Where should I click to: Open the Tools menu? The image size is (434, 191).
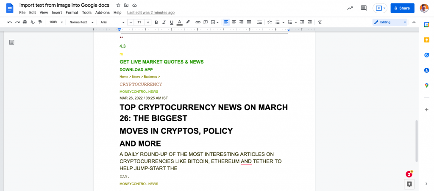point(86,12)
